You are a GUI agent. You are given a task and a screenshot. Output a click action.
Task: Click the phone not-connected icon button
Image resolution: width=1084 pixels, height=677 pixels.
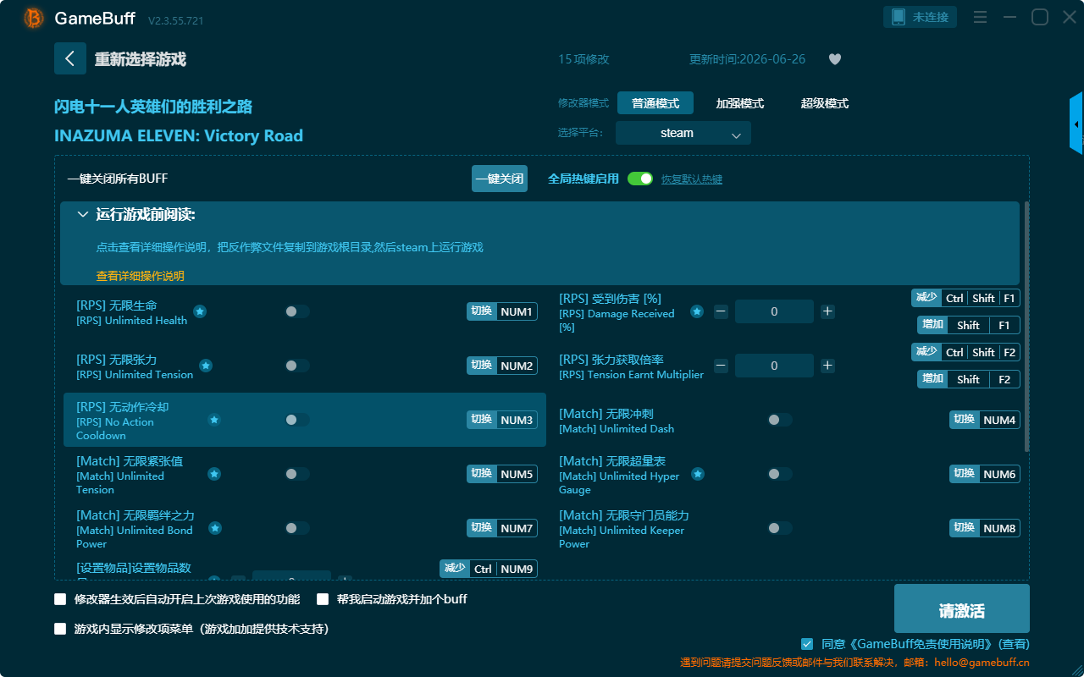click(x=921, y=17)
